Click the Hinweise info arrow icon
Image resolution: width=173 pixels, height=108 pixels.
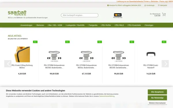click(x=108, y=5)
